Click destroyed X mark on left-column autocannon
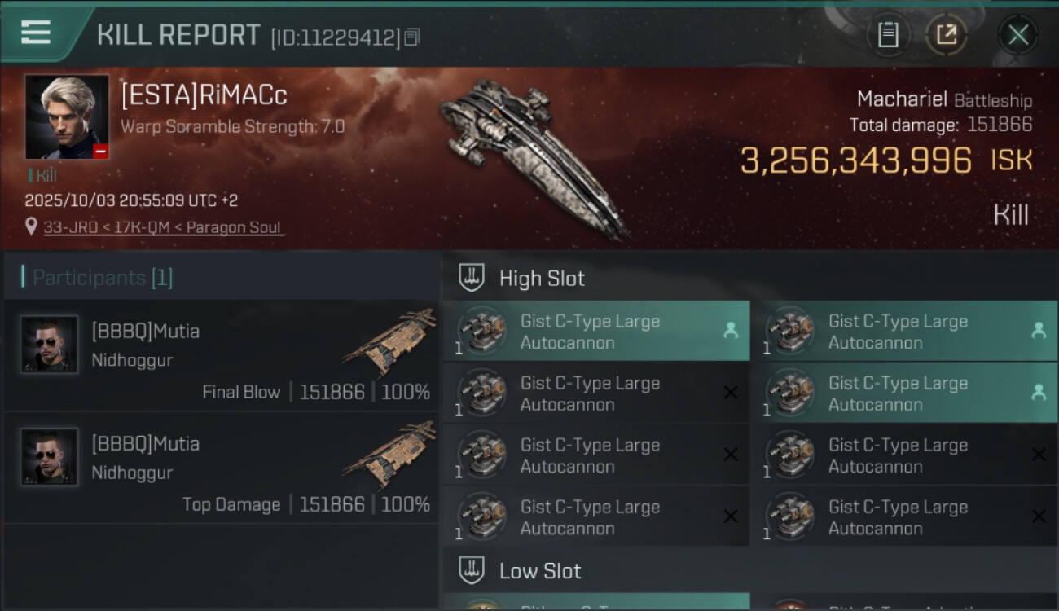This screenshot has width=1059, height=611. (731, 393)
